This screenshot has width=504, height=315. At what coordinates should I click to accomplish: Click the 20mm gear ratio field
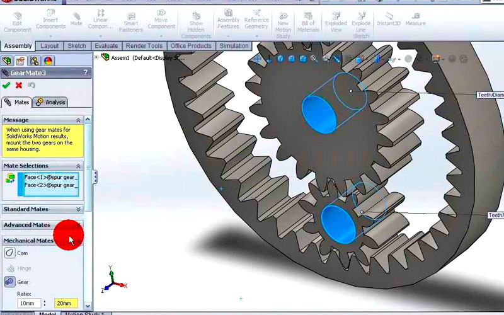pyautogui.click(x=66, y=303)
